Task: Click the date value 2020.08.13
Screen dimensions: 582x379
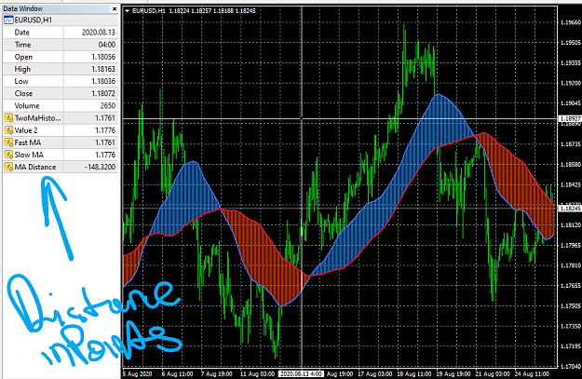Action: [99, 33]
